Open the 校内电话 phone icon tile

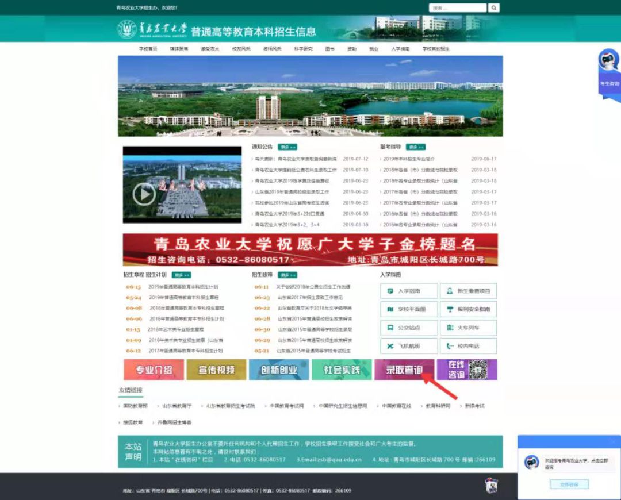468,346
